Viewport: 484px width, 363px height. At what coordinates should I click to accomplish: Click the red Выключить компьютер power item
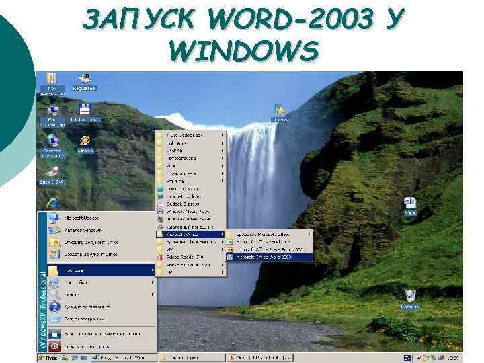tap(102, 346)
